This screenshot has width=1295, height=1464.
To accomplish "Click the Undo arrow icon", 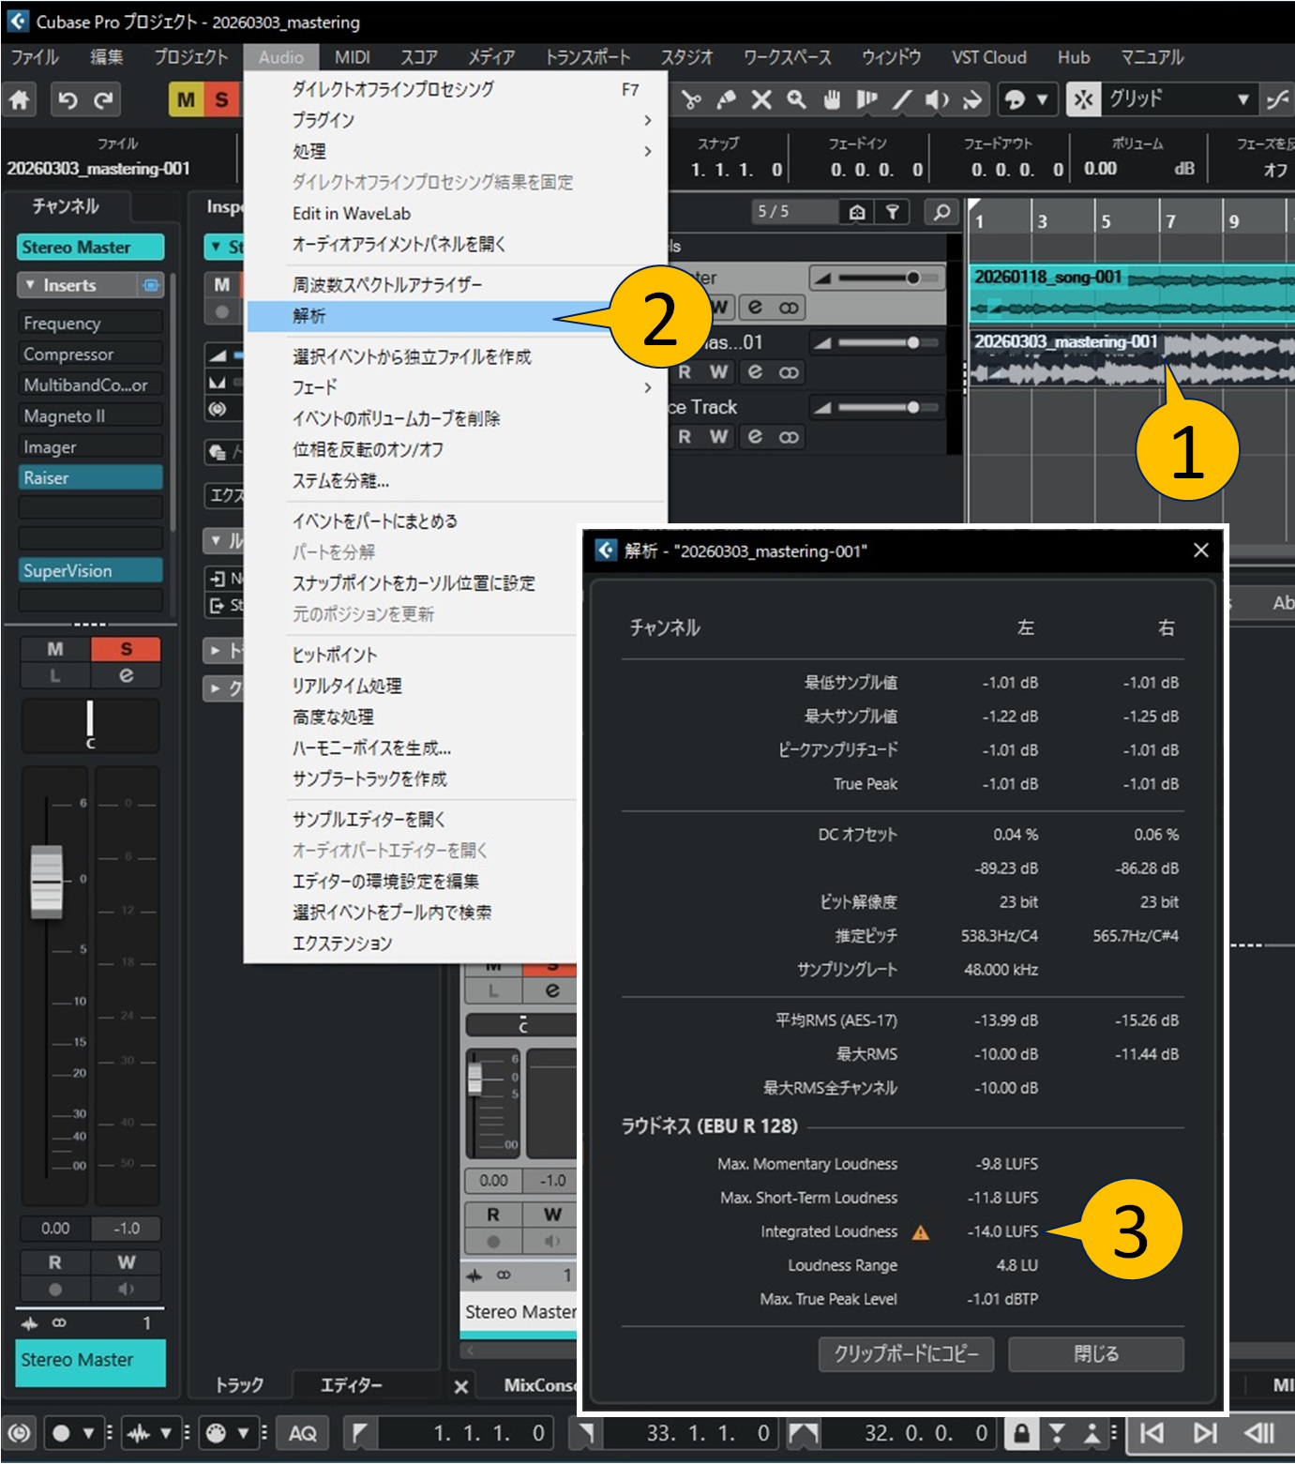I will pos(68,99).
